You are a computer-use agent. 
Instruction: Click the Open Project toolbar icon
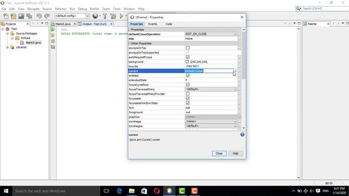click(x=21, y=16)
